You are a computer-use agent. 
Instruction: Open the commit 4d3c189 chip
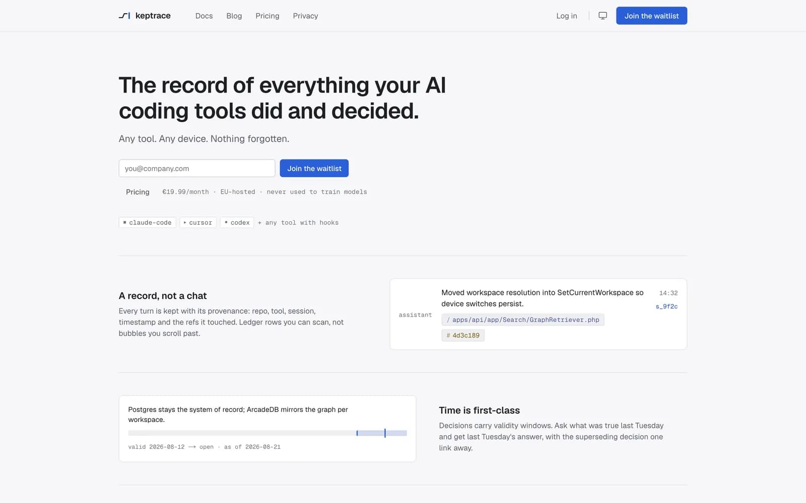[463, 335]
